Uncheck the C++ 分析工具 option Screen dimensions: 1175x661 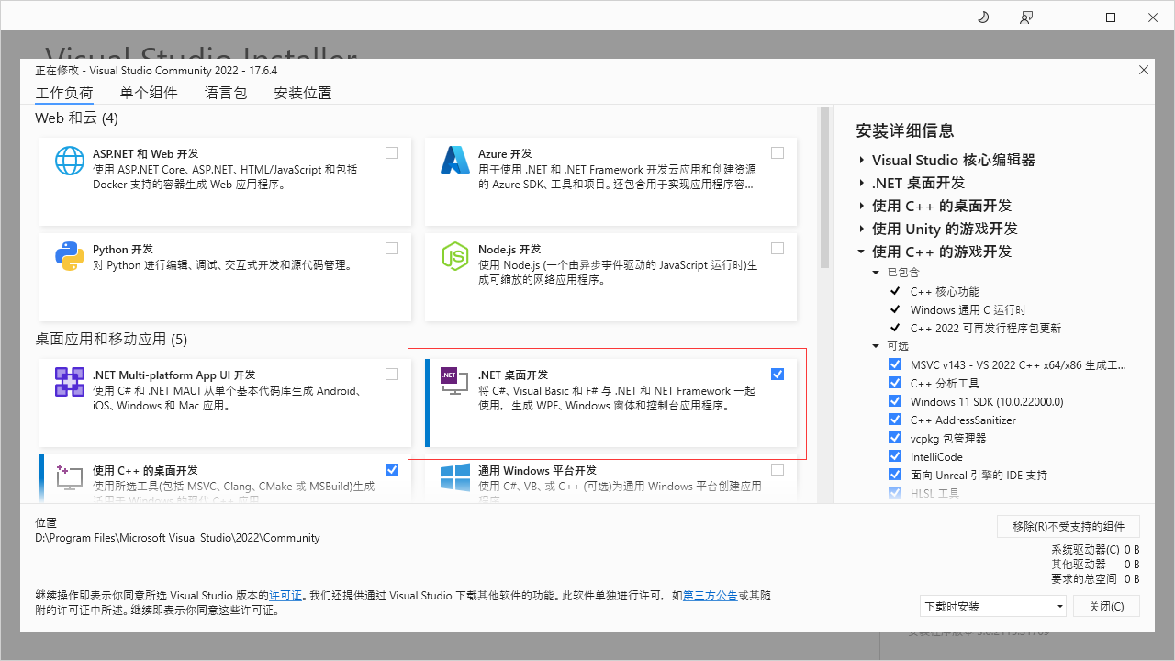[x=895, y=383]
